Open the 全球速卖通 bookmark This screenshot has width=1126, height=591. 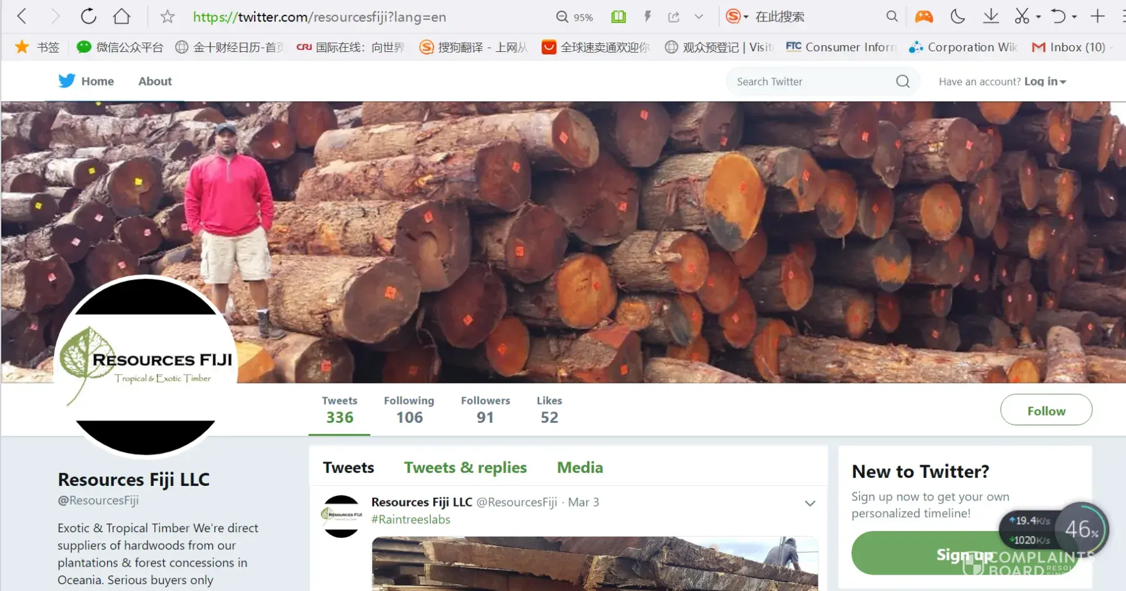pos(596,47)
